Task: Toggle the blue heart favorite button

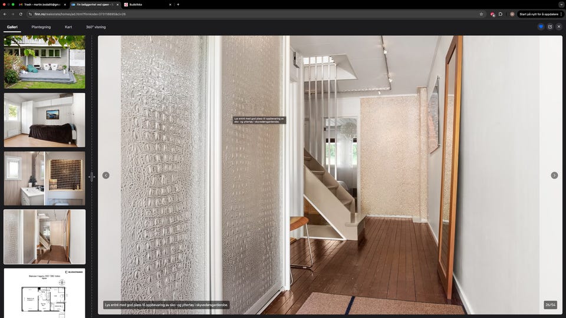Action: [x=541, y=26]
